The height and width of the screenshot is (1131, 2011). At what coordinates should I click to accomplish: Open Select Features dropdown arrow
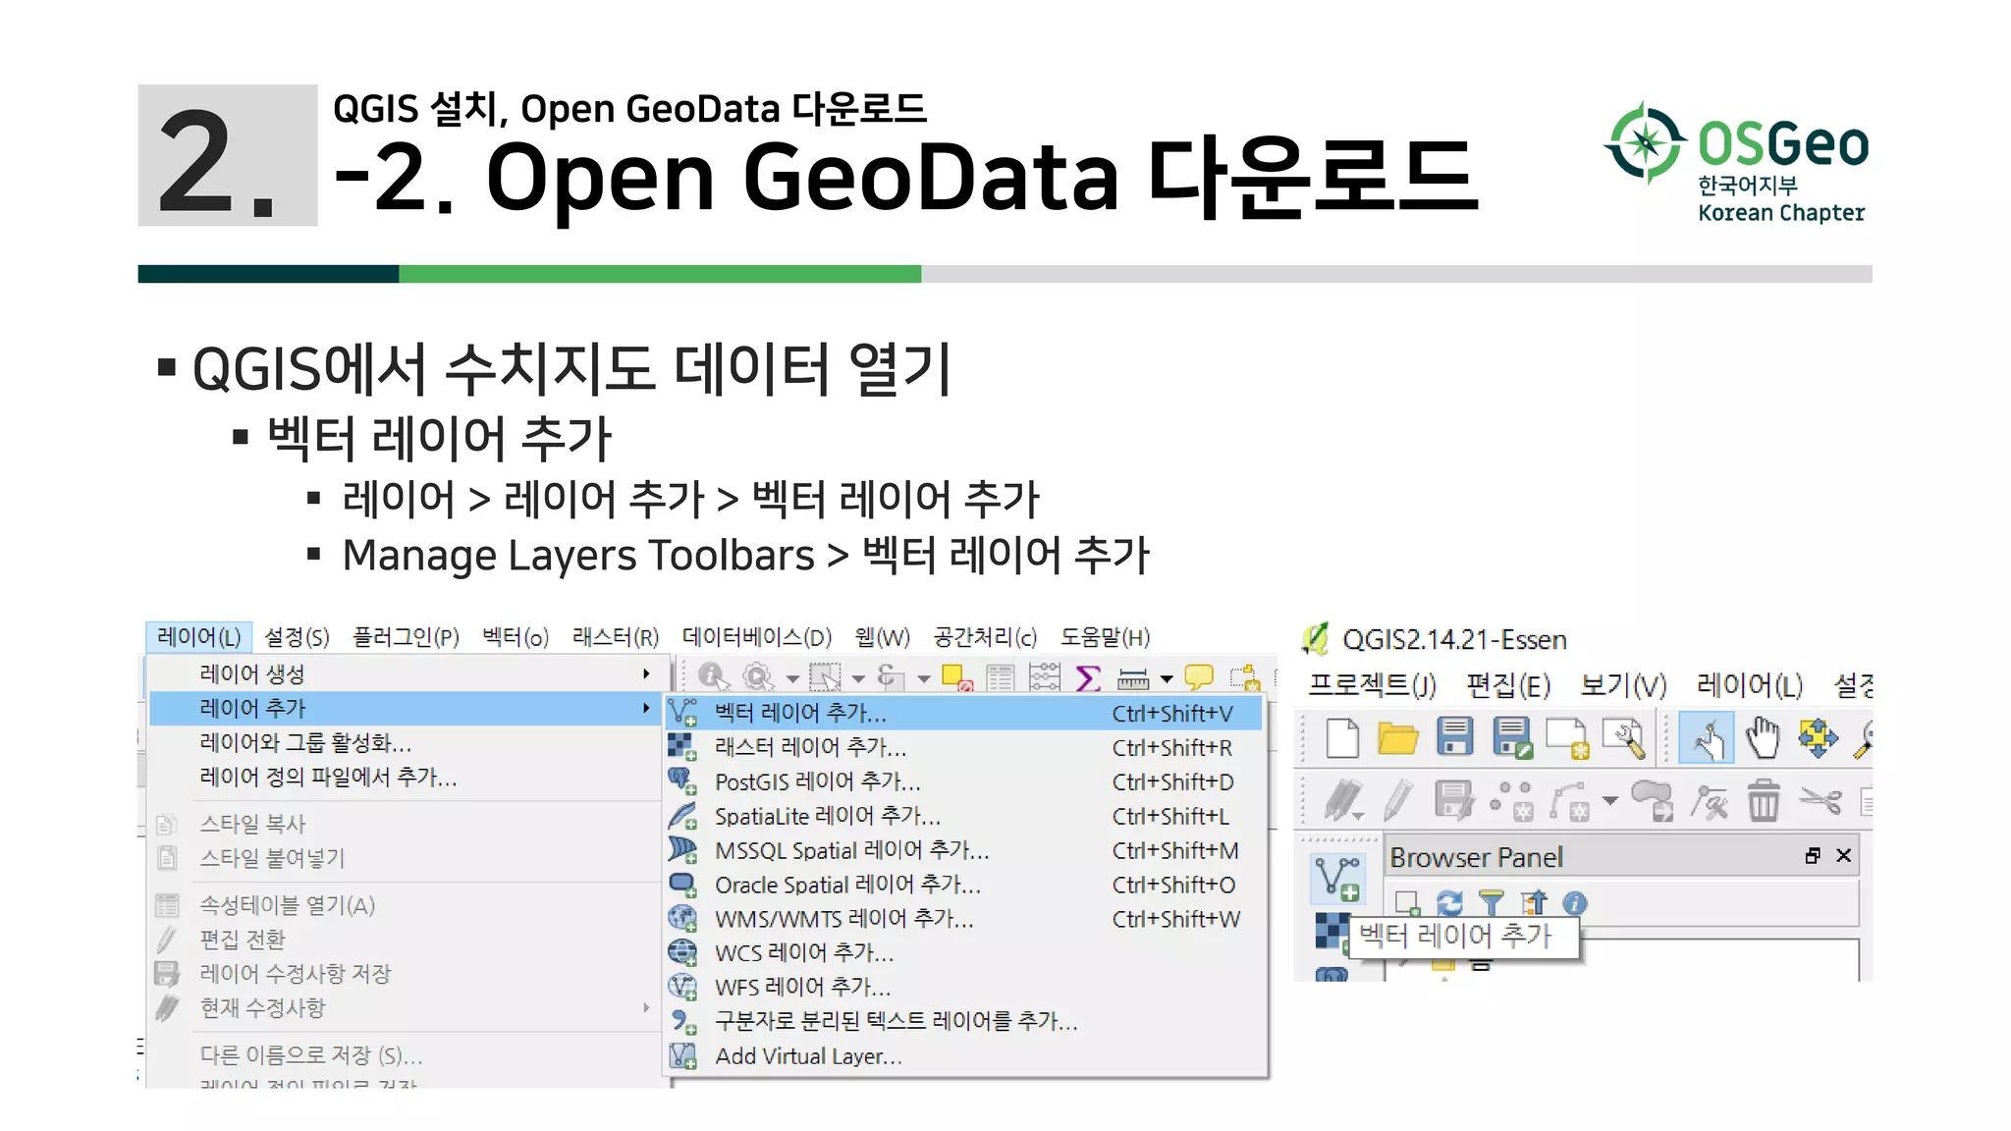[x=858, y=678]
